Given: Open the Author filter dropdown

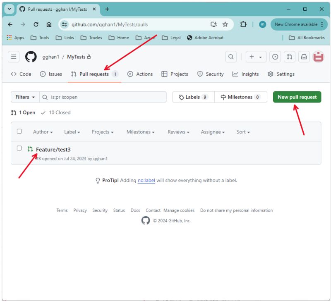Looking at the screenshot, I should click(x=42, y=132).
